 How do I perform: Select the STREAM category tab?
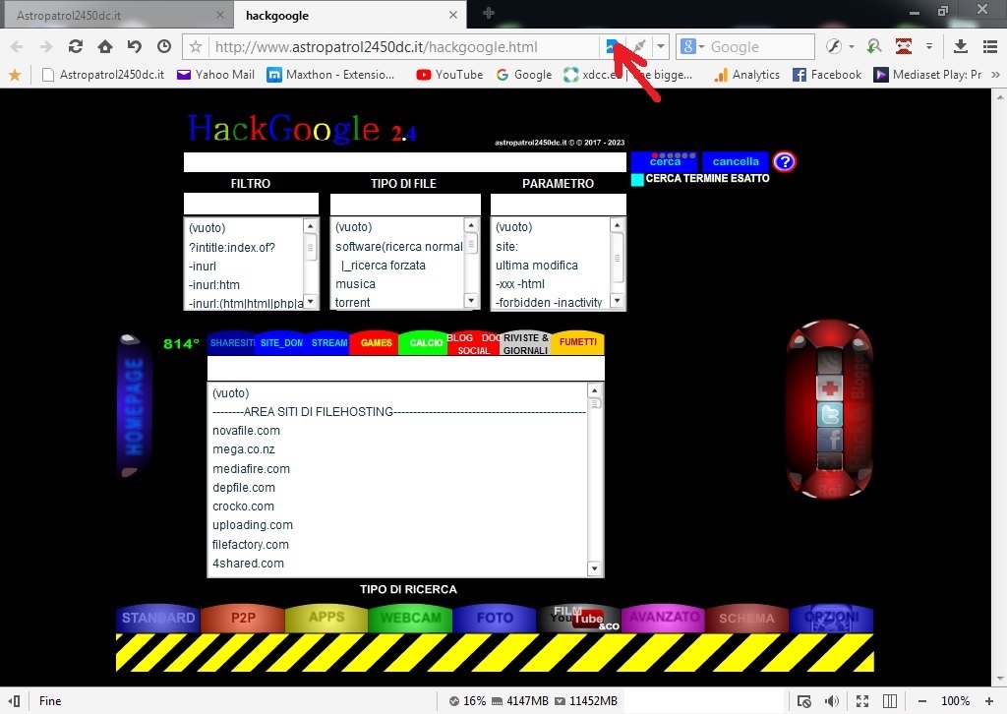[328, 343]
